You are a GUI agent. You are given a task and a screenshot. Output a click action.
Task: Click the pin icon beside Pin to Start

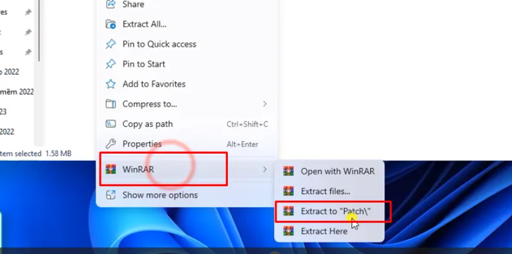click(111, 64)
